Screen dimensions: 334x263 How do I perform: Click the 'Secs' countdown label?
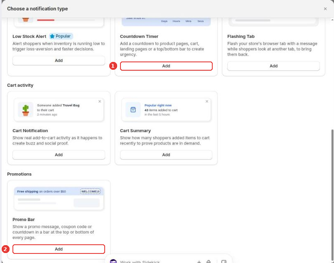click(x=201, y=21)
